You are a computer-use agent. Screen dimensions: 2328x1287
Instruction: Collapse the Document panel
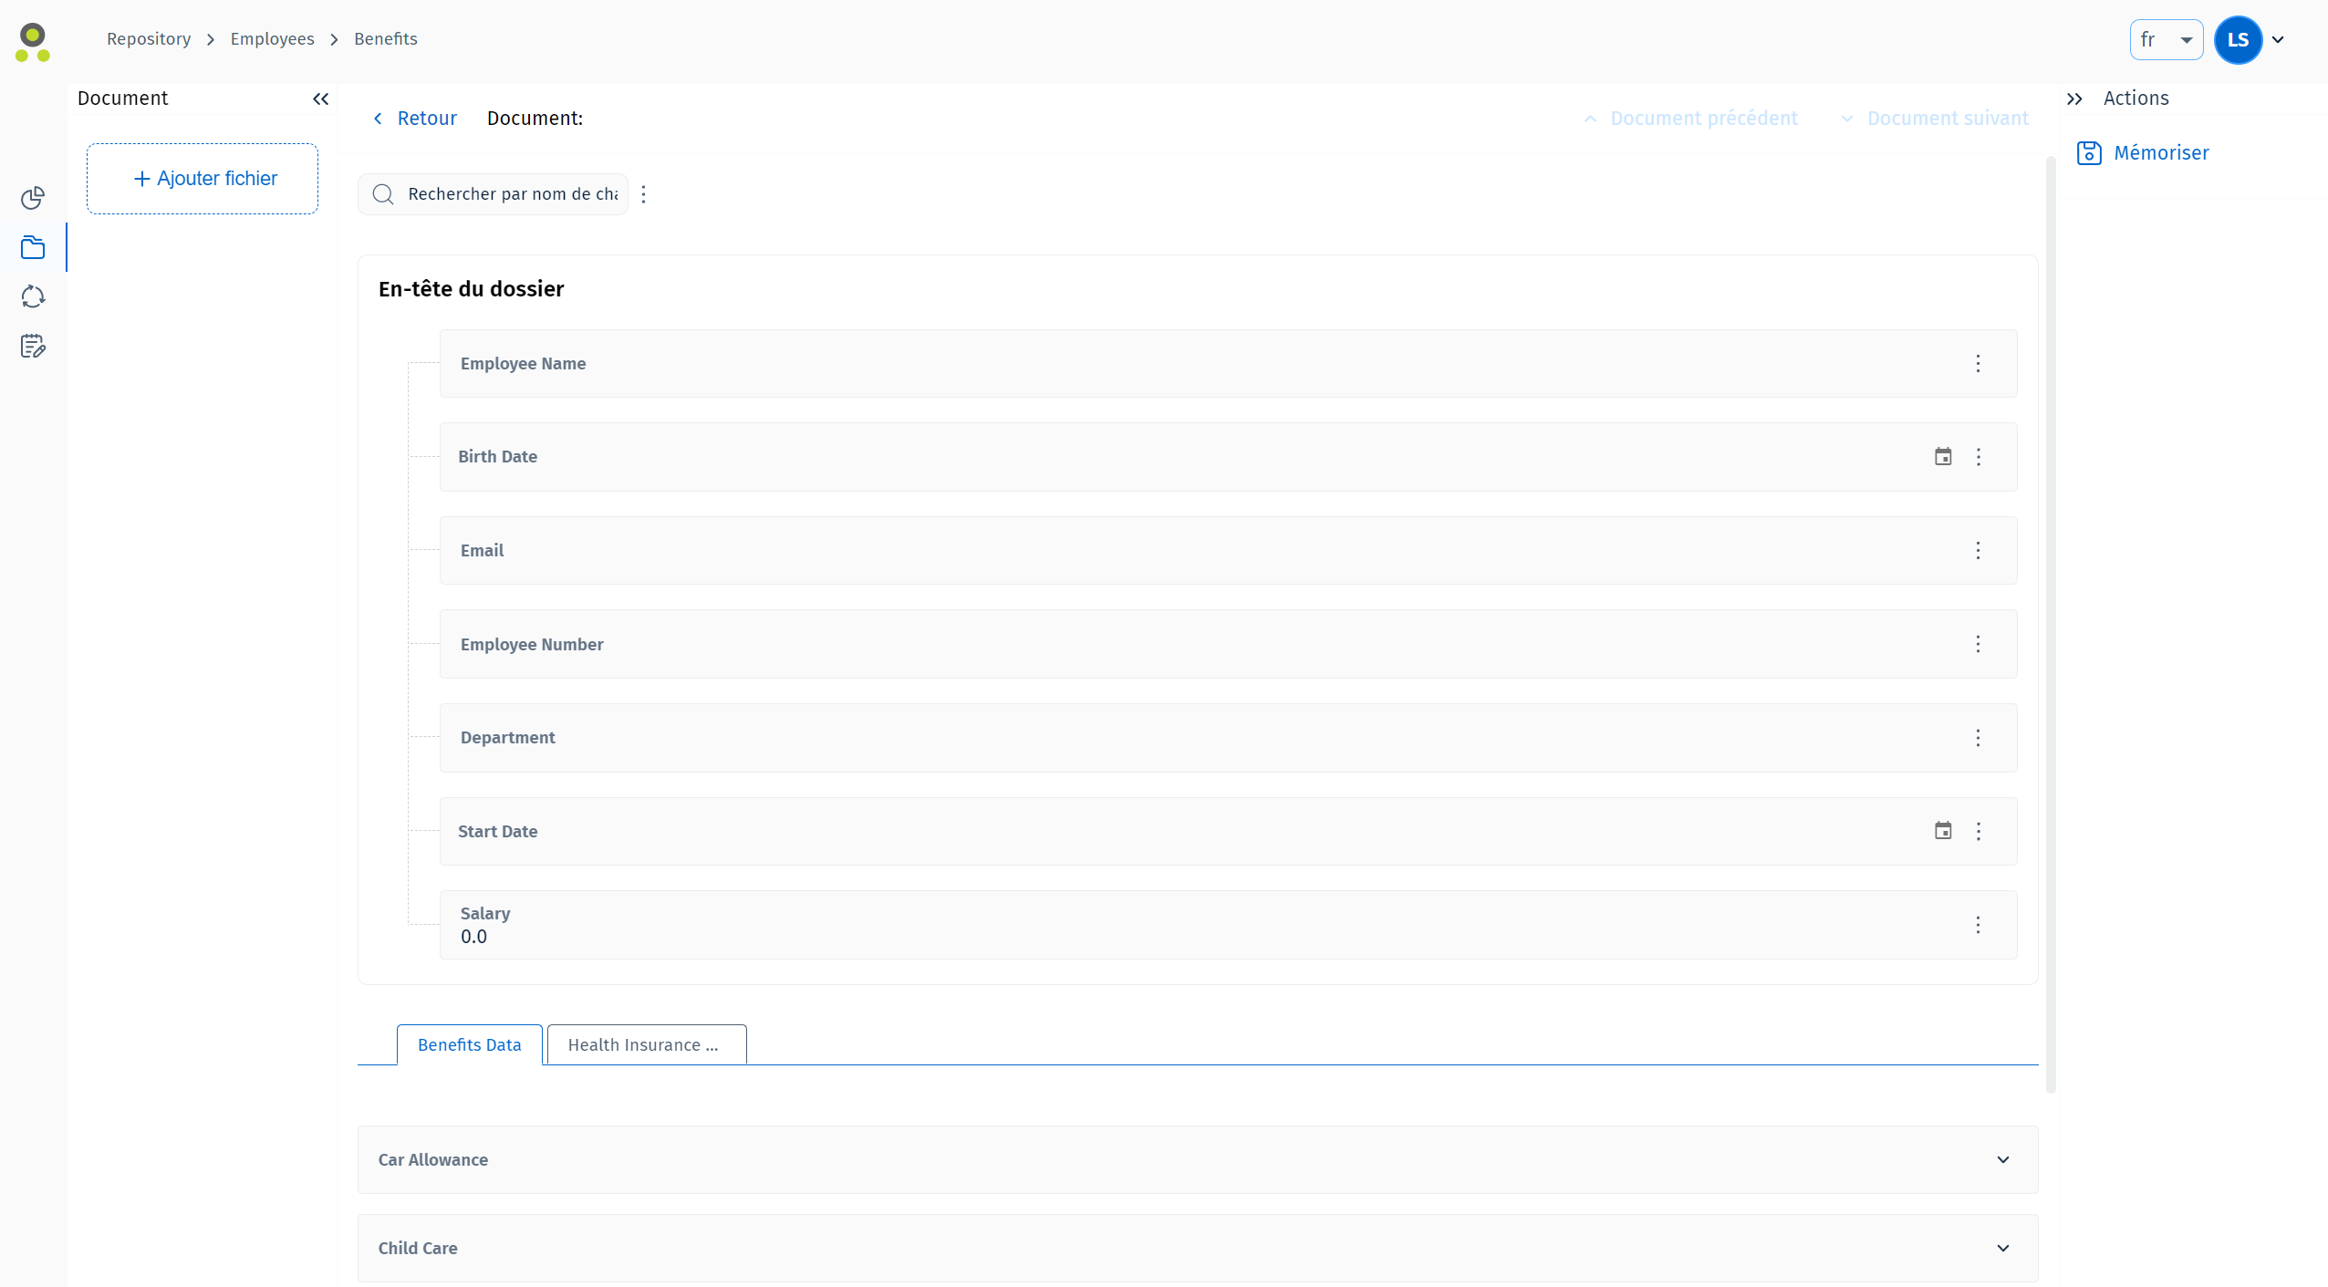(320, 99)
